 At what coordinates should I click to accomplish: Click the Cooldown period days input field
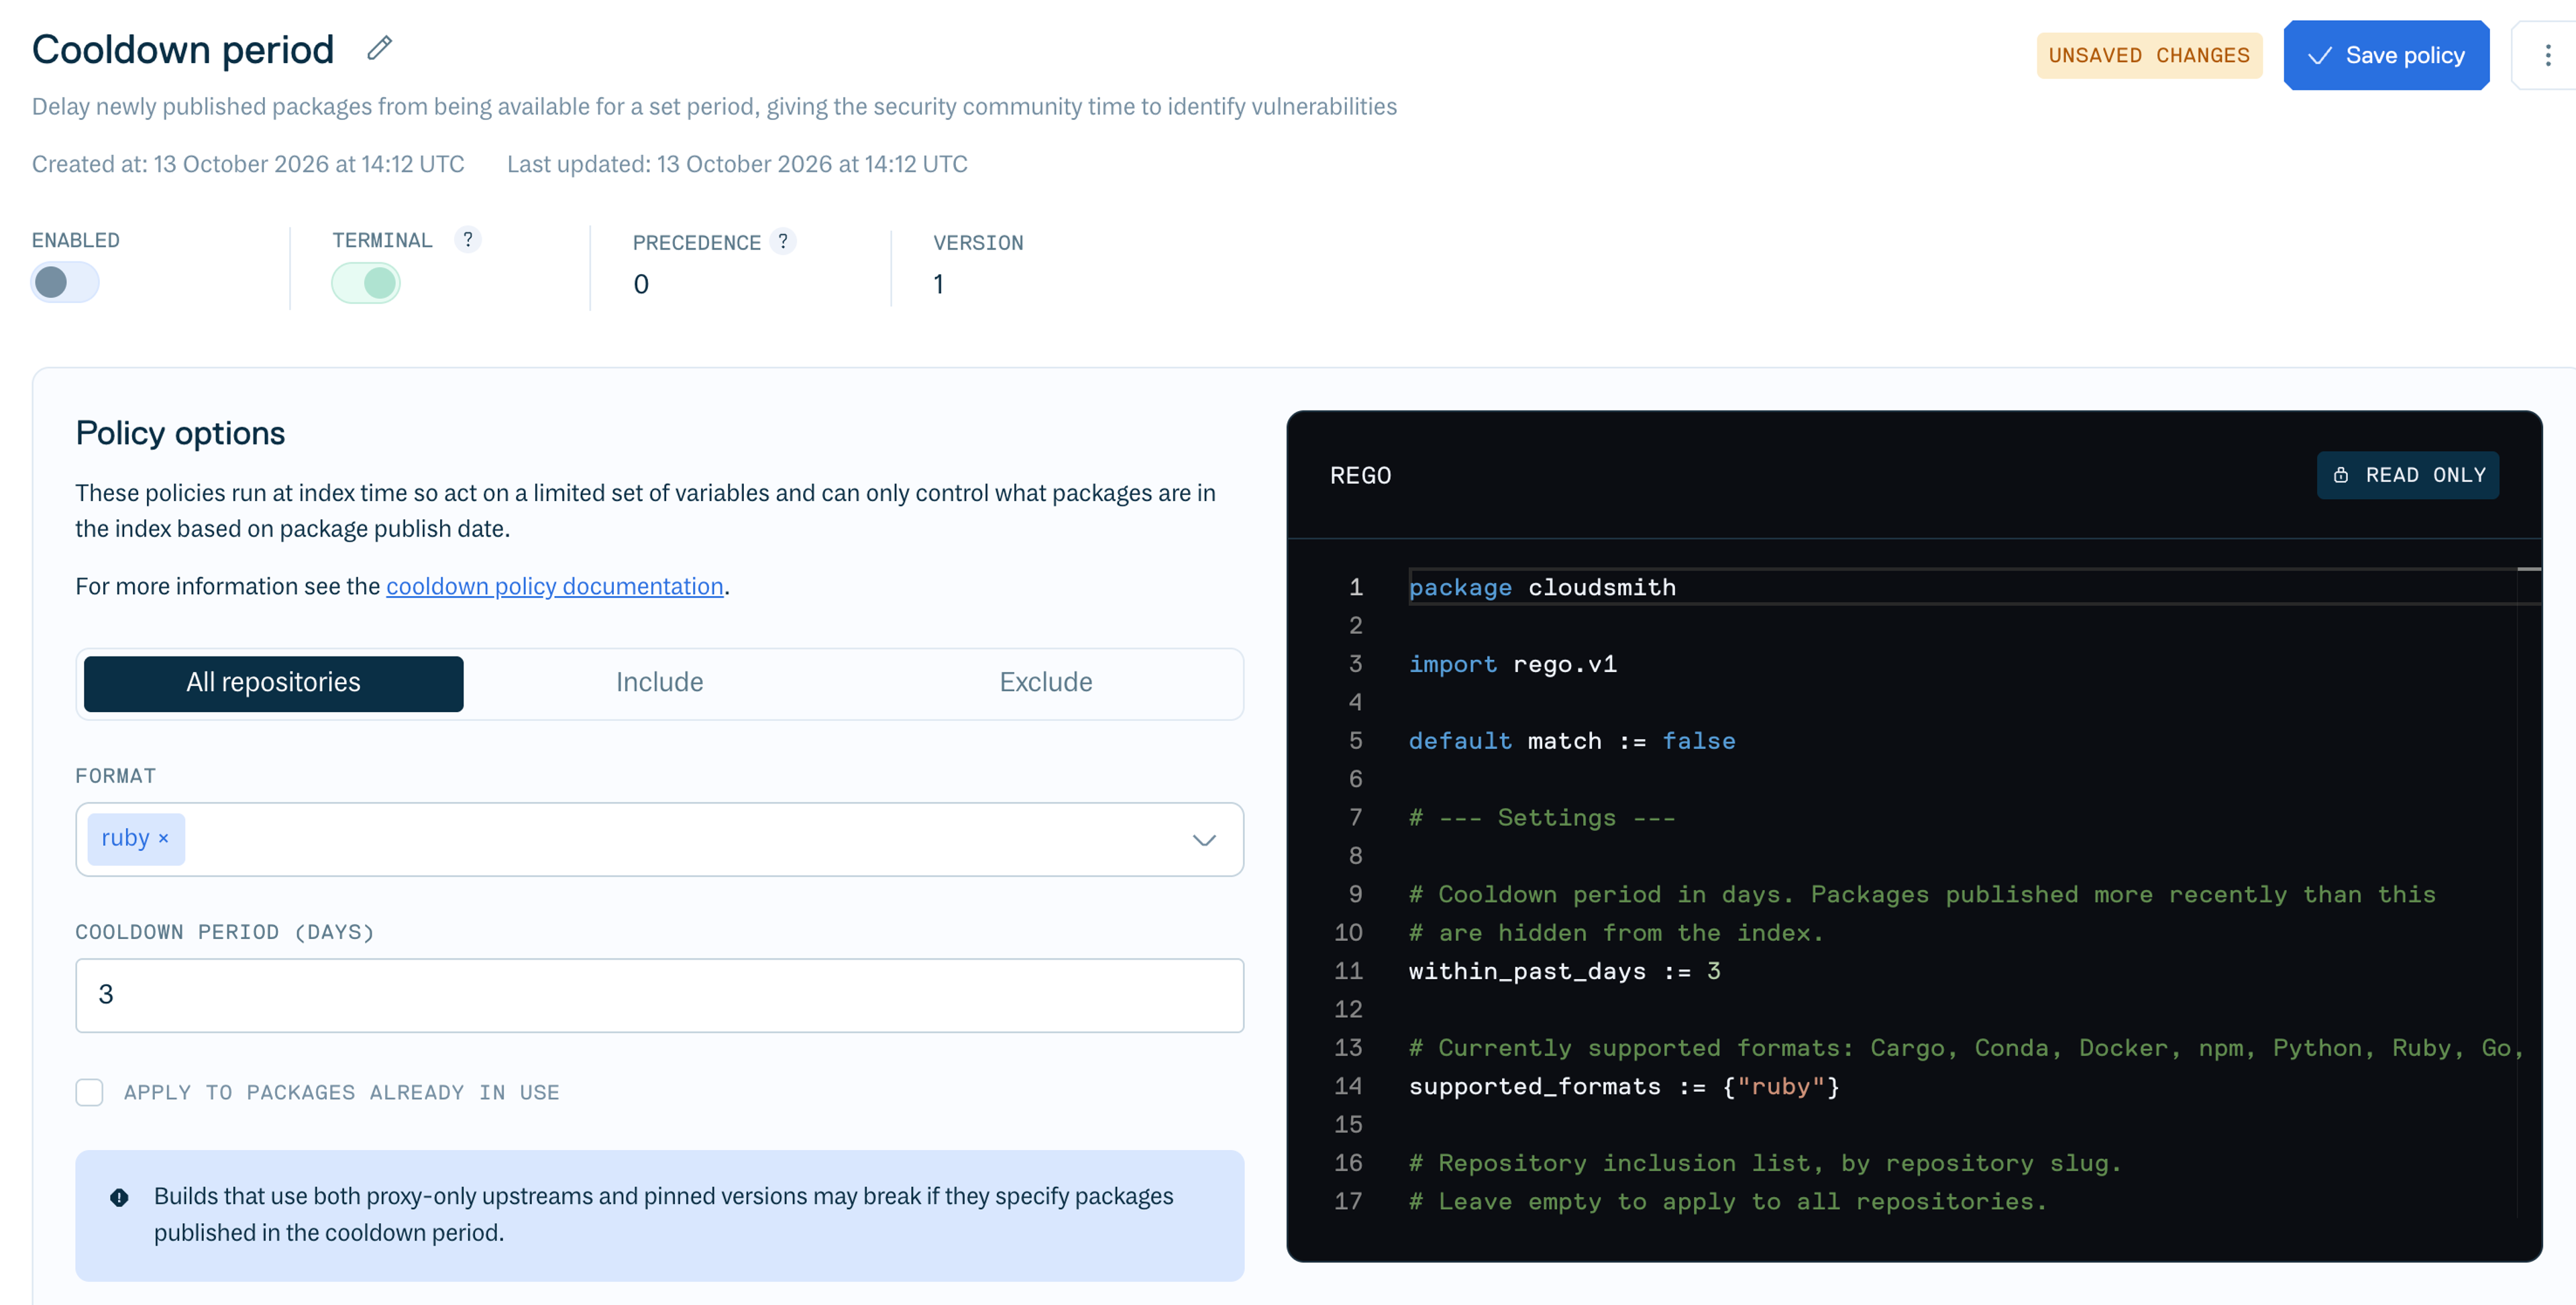pos(660,995)
